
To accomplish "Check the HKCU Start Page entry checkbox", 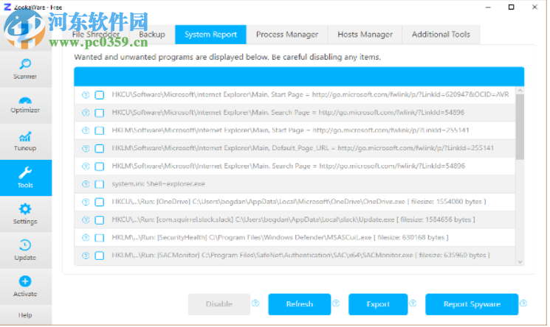I will (x=100, y=95).
